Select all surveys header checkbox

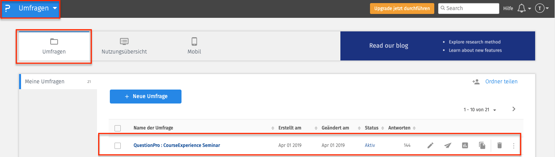coord(118,128)
